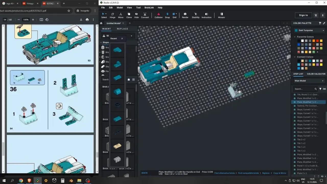Image resolution: width=327 pixels, height=184 pixels.
Task: Switch to the Replace tab
Action: (x=122, y=29)
